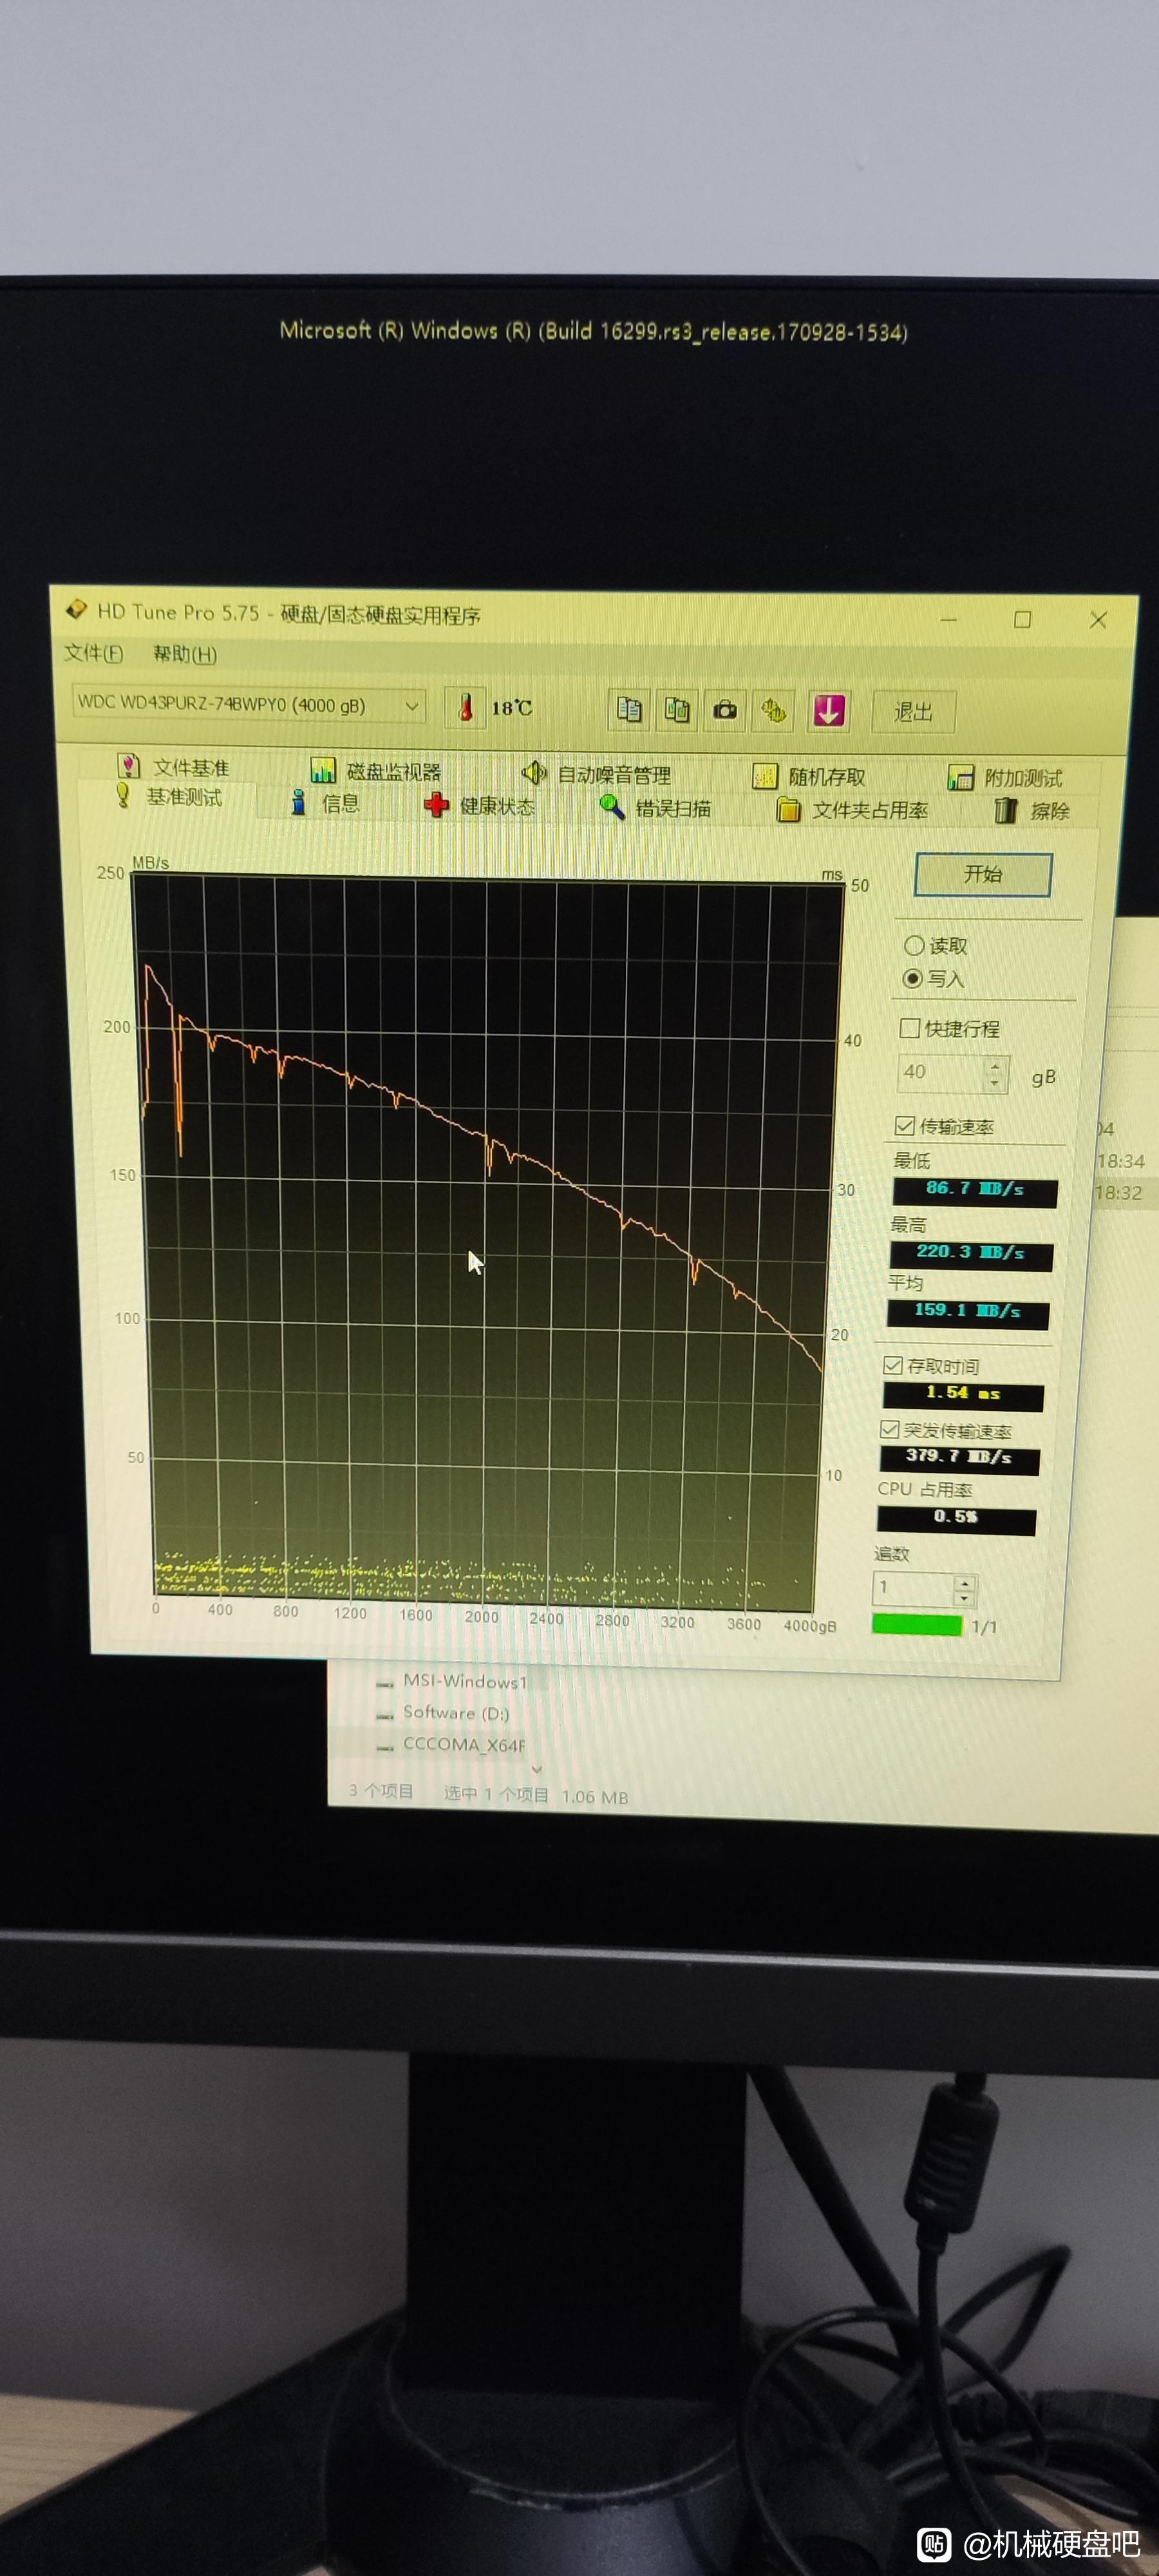Click the 遍数 passes spinner arrows
The height and width of the screenshot is (2576, 1159).
pyautogui.click(x=965, y=1590)
